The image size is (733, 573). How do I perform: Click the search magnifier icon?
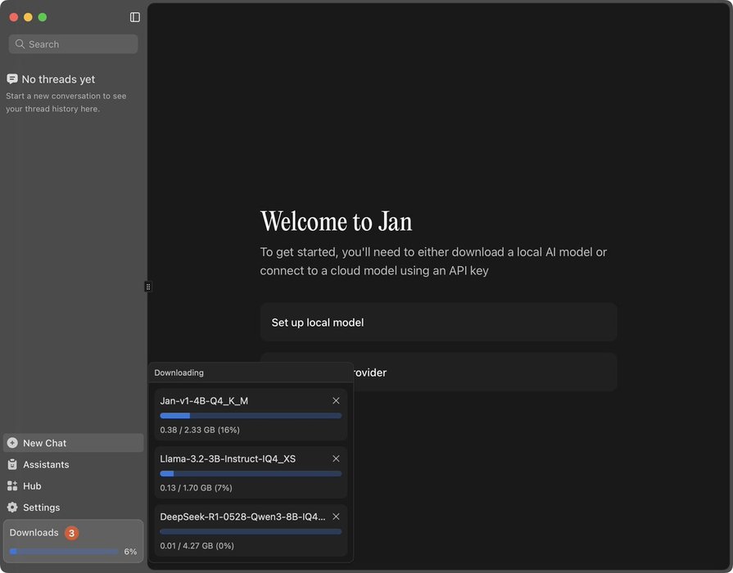tap(20, 44)
